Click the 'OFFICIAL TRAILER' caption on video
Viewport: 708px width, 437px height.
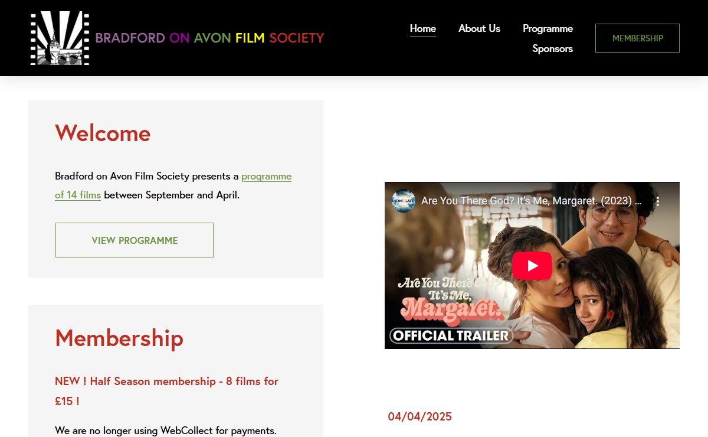click(451, 336)
